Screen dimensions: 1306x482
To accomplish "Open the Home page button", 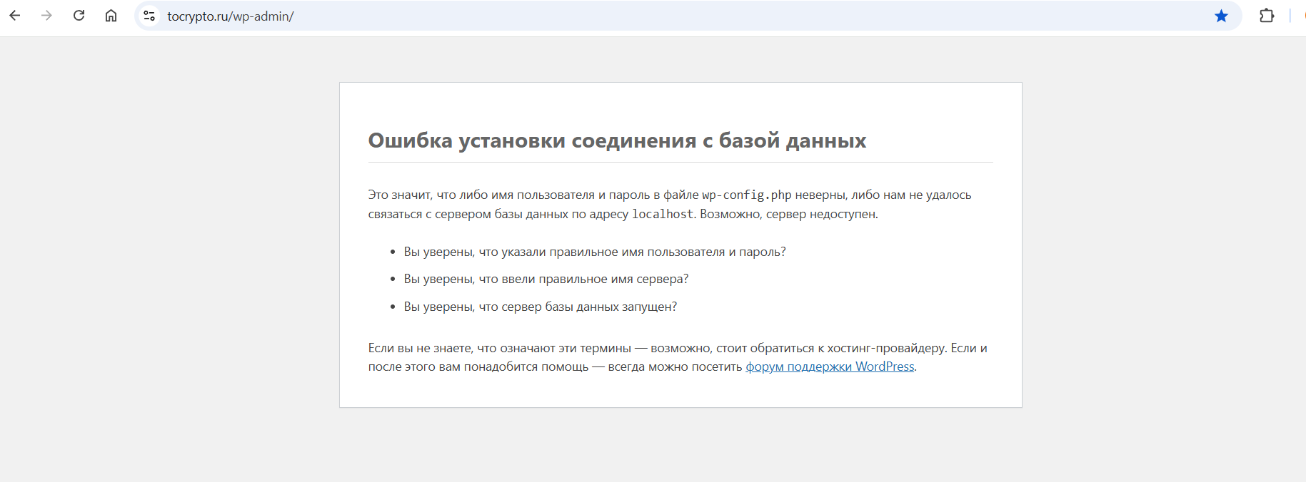I will pyautogui.click(x=111, y=16).
